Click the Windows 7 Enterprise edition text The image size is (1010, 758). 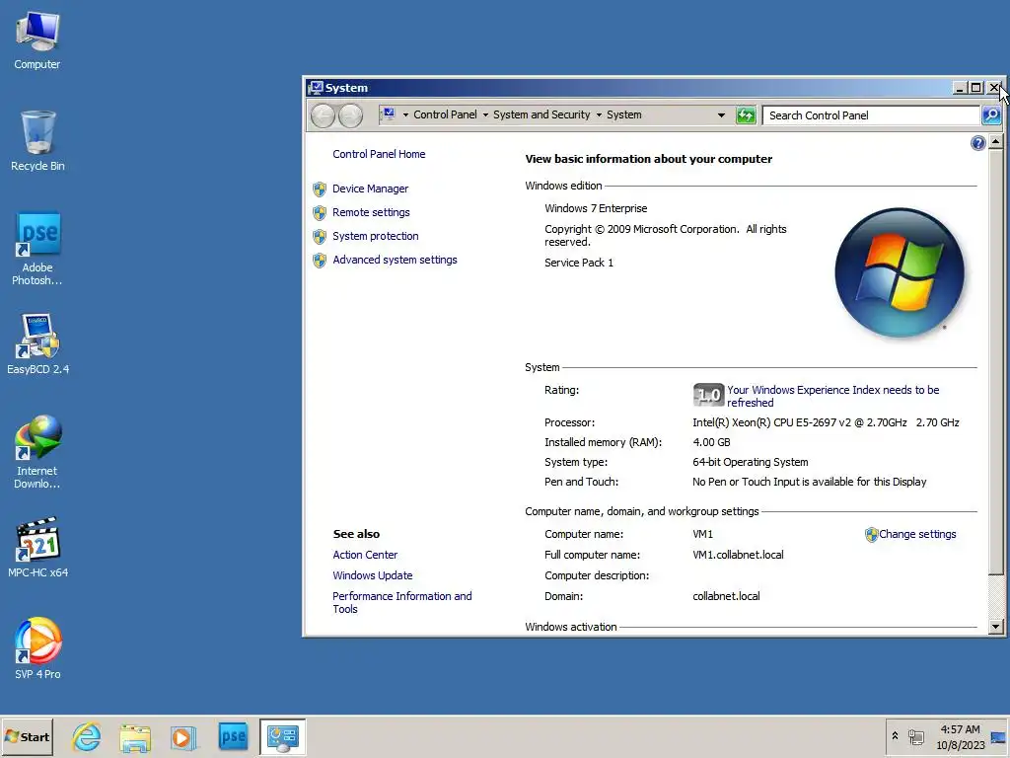click(596, 208)
